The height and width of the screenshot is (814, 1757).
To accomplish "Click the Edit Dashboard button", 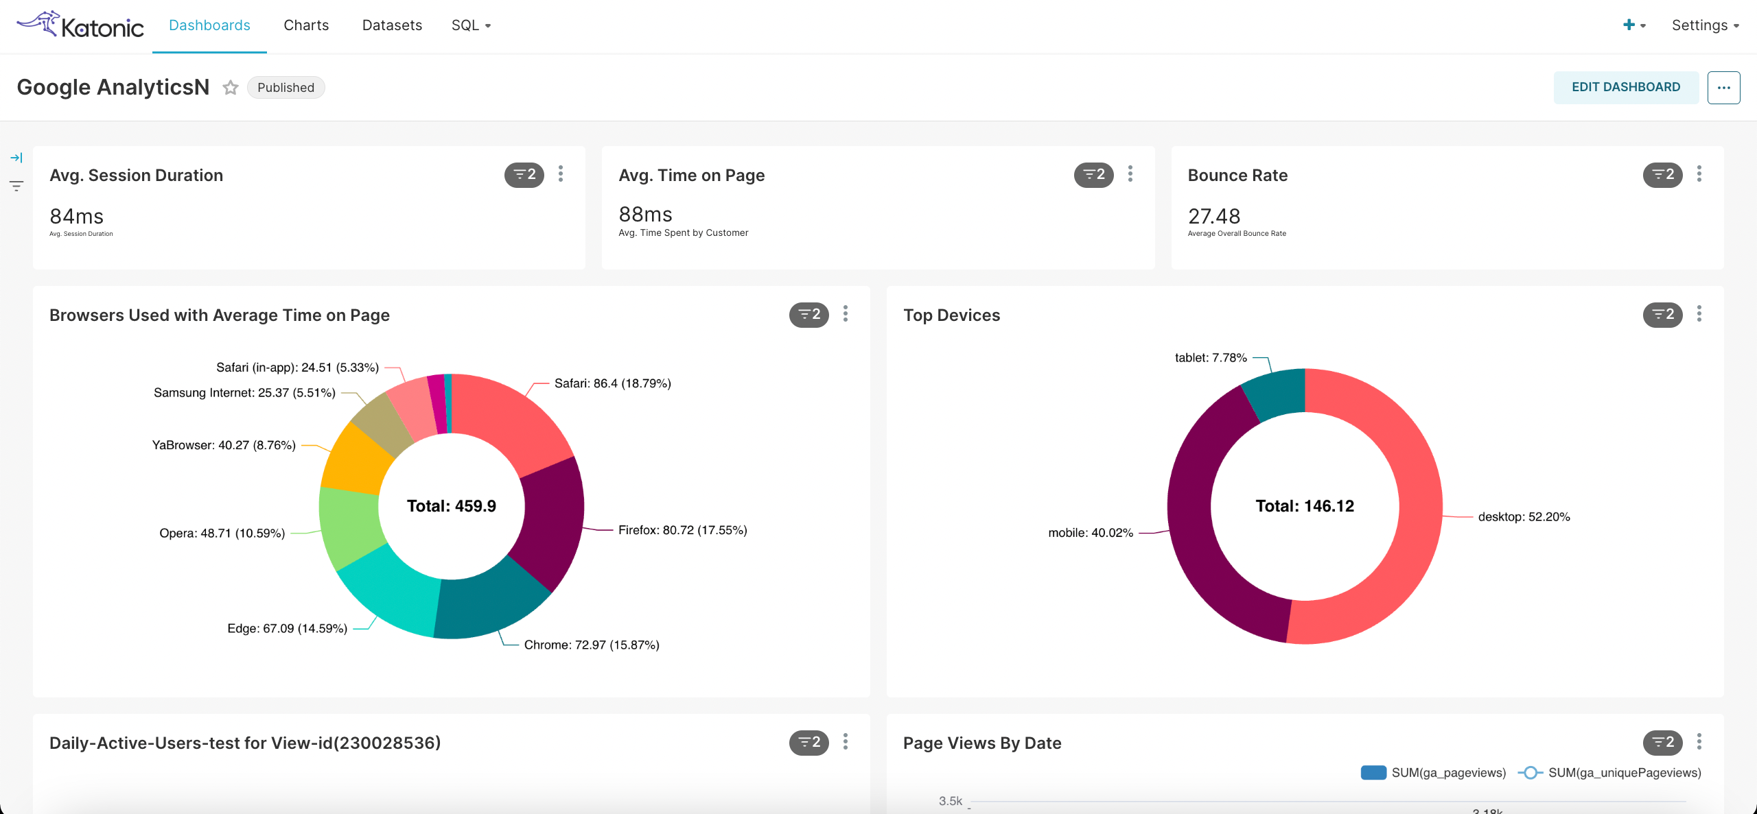I will point(1626,87).
